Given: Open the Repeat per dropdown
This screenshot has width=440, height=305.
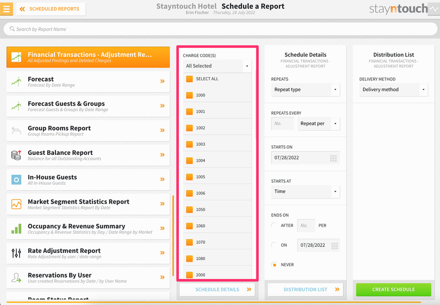Looking at the screenshot, I should (x=319, y=124).
